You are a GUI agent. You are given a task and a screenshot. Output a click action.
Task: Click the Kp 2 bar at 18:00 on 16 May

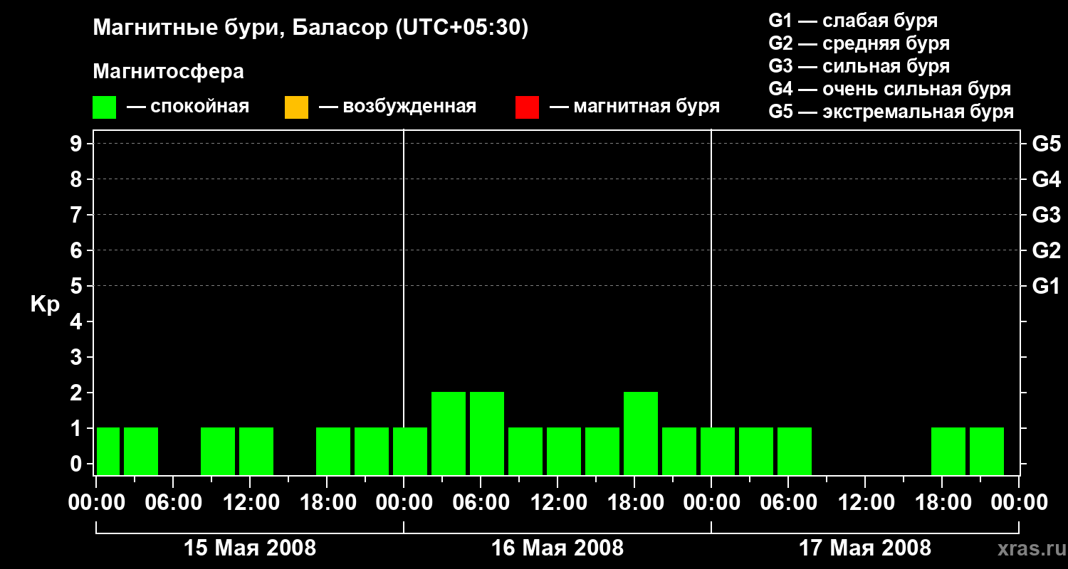[x=641, y=433]
